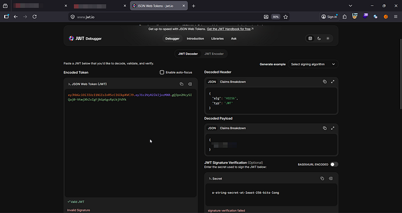List all tabs with the chevron

pyautogui.click(x=350, y=6)
